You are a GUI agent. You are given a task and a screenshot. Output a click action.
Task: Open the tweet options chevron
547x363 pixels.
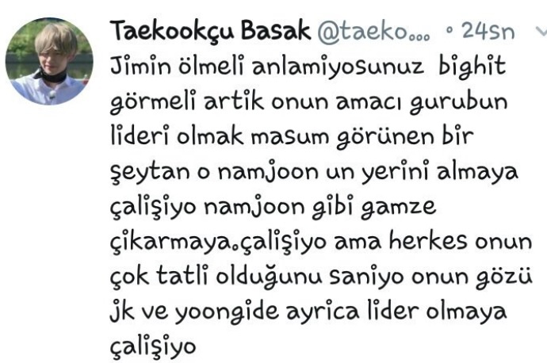tap(541, 32)
